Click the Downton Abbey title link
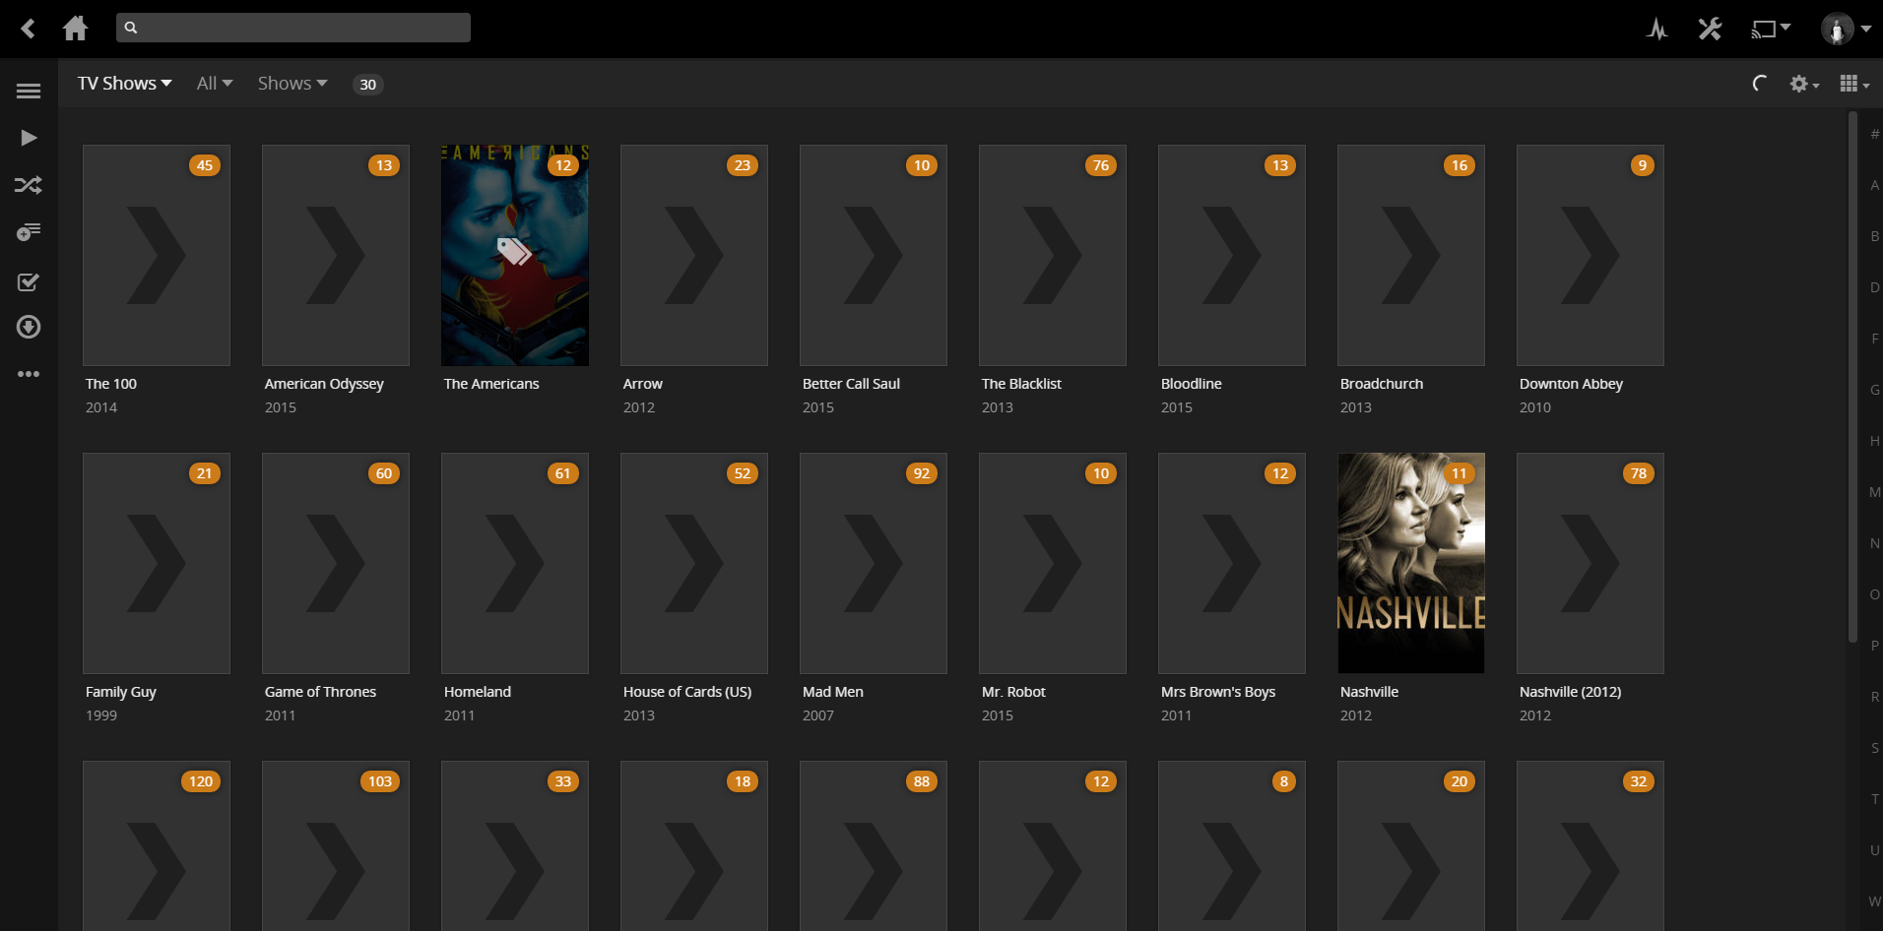 click(x=1571, y=384)
